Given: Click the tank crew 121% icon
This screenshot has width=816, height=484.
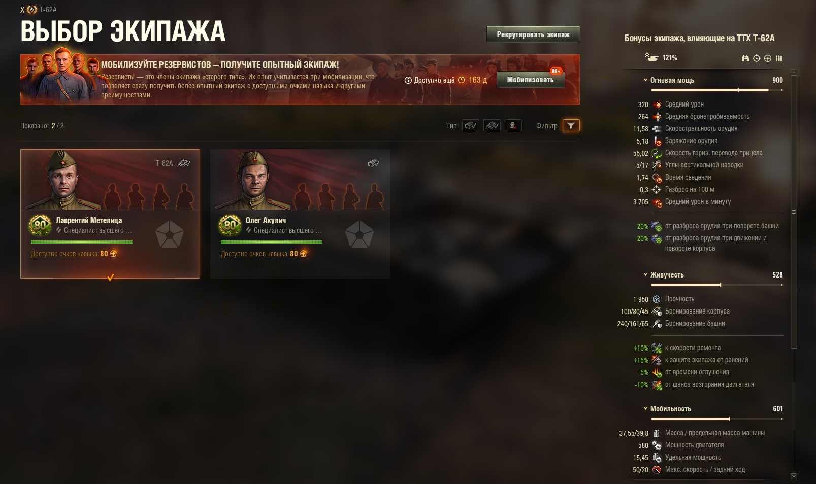Looking at the screenshot, I should click(x=651, y=57).
